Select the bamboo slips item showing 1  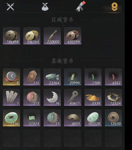coord(11,97)
